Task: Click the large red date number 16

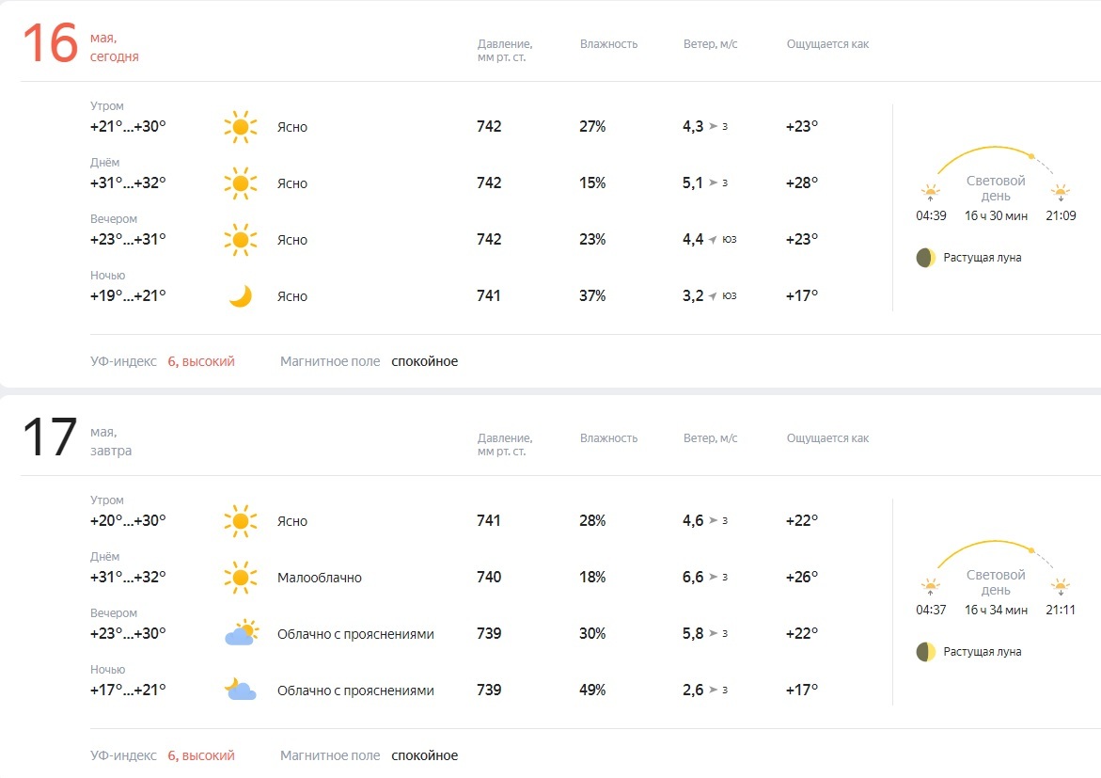Action: [x=49, y=44]
